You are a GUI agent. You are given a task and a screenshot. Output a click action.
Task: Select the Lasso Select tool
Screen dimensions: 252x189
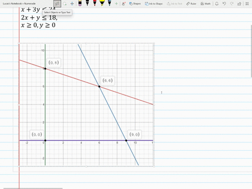(65, 4)
